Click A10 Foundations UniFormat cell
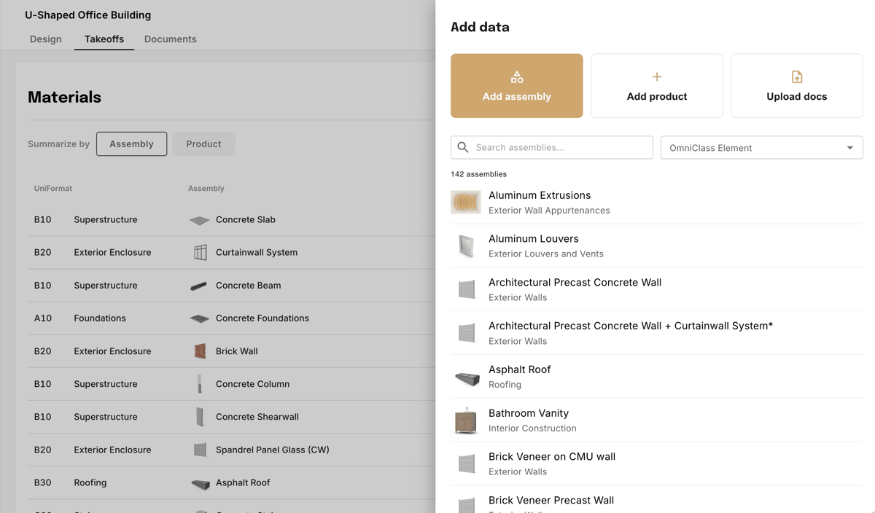 79,318
